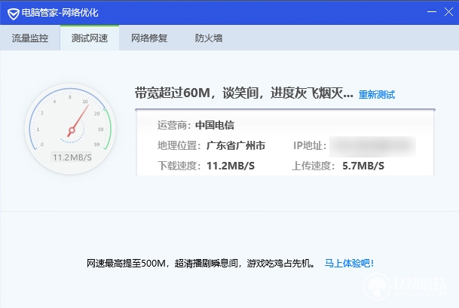
Task: Close the 网络优化 window
Action: 448,12
